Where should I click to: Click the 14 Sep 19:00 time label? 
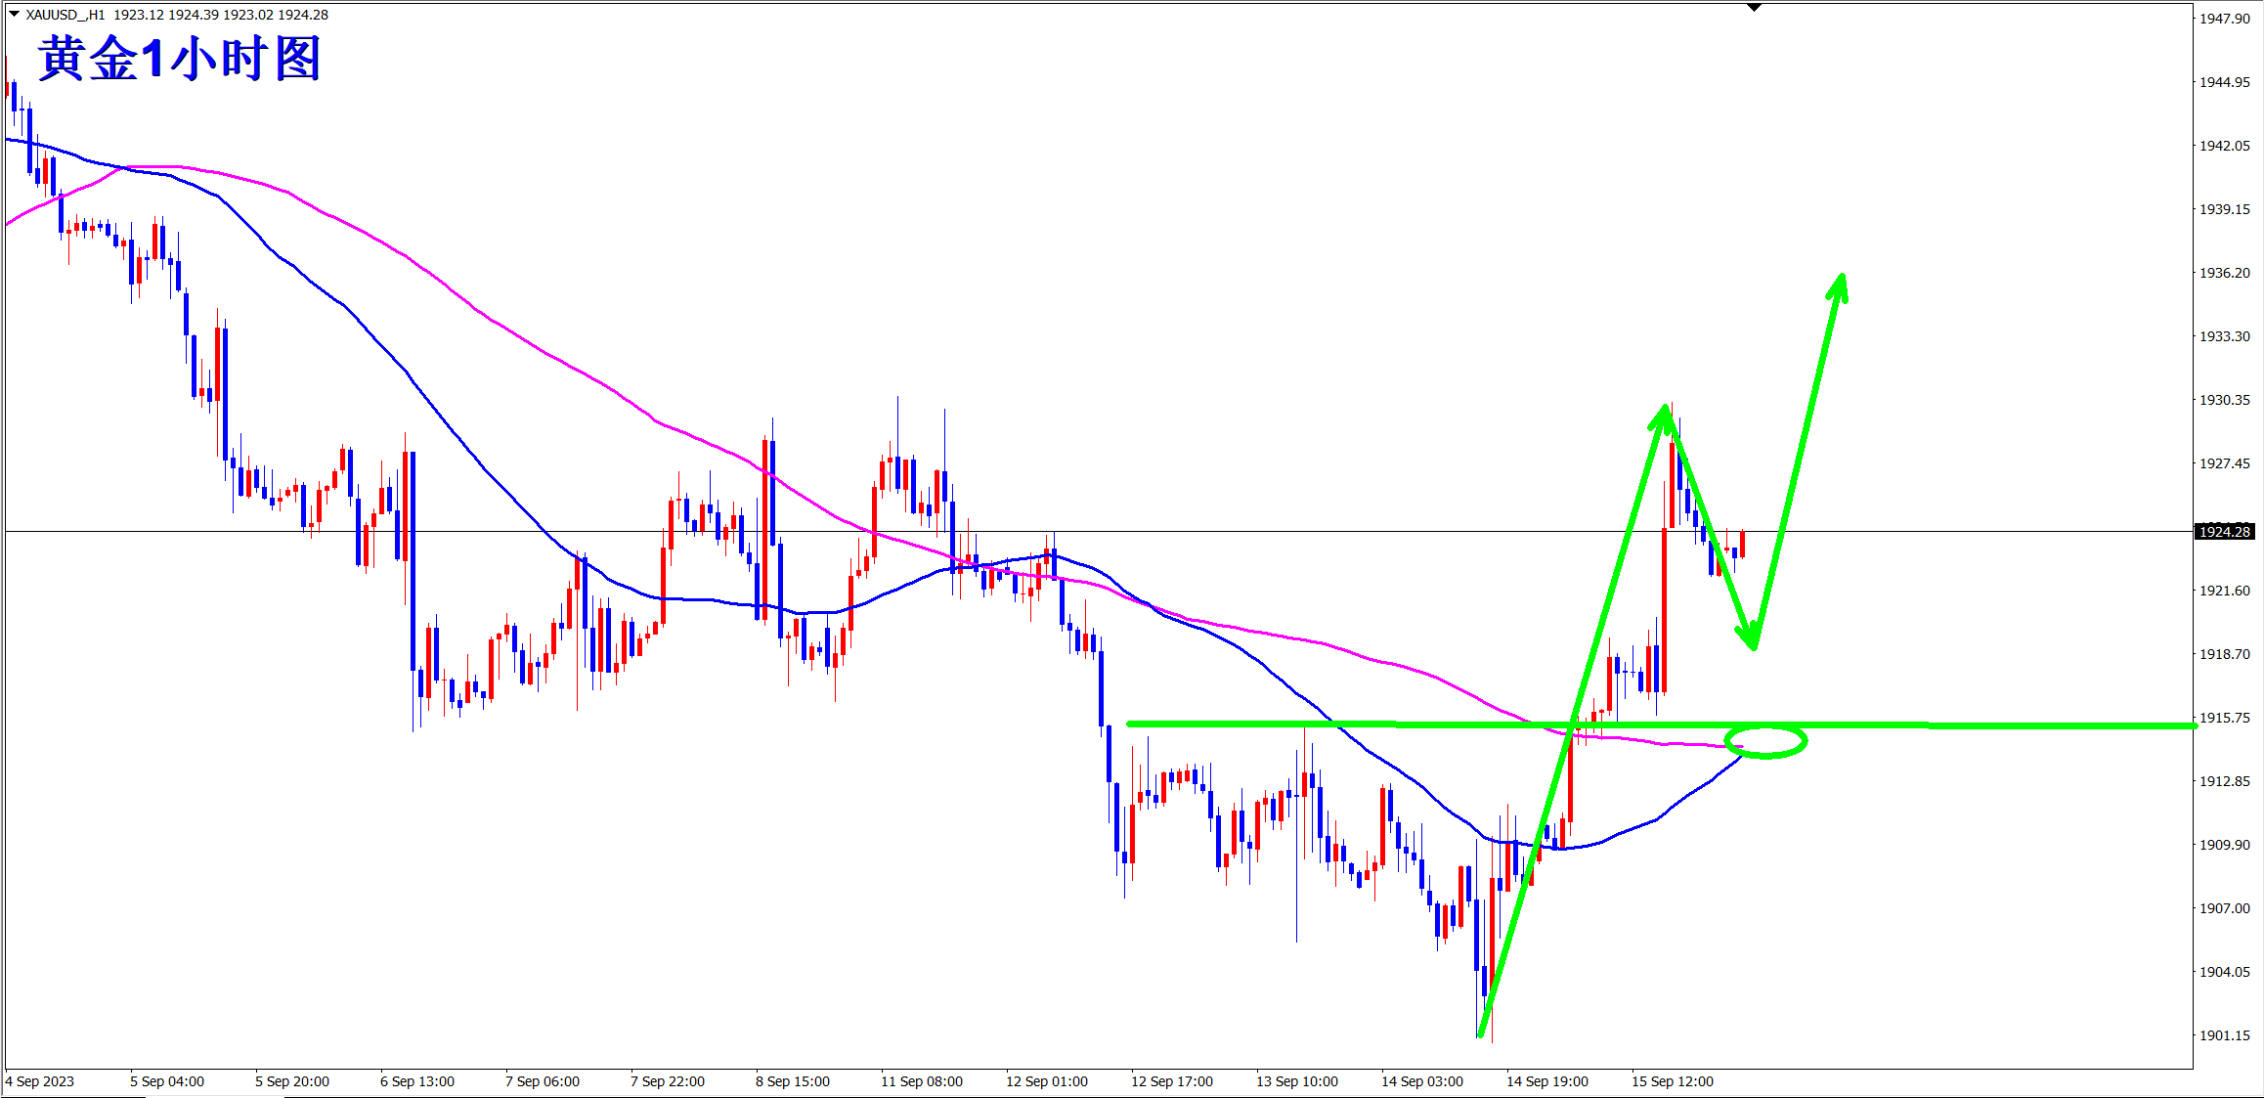pyautogui.click(x=1546, y=1081)
